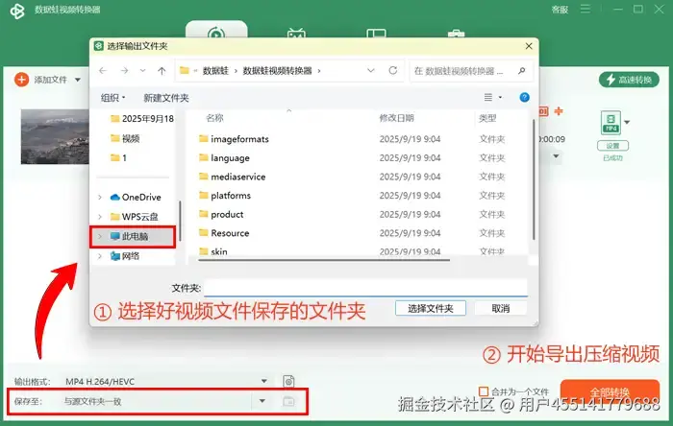The image size is (673, 426).
Task: Go up one folder level
Action: pyautogui.click(x=162, y=71)
